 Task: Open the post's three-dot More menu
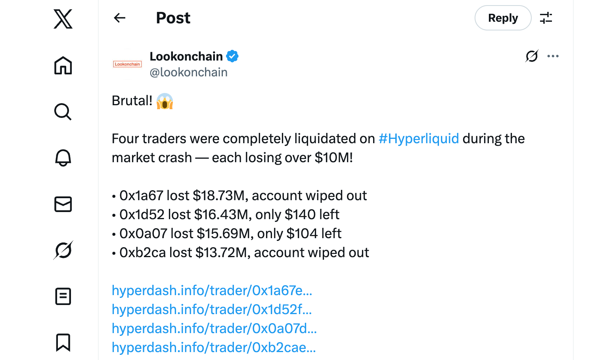coord(553,56)
